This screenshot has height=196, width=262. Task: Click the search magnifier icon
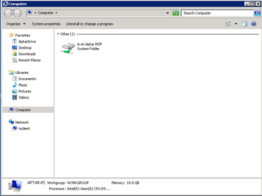pyautogui.click(x=257, y=13)
